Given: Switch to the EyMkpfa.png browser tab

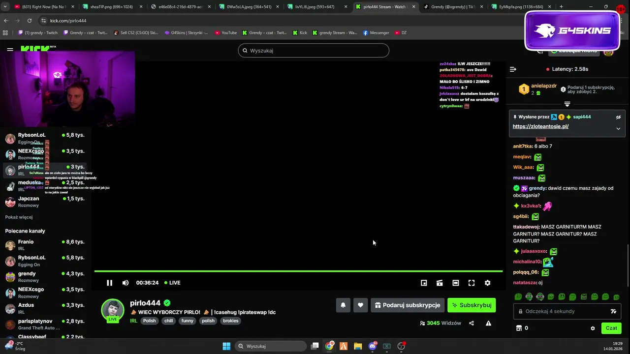Looking at the screenshot, I should click(519, 7).
